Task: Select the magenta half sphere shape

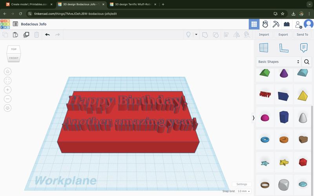Action: click(265, 118)
